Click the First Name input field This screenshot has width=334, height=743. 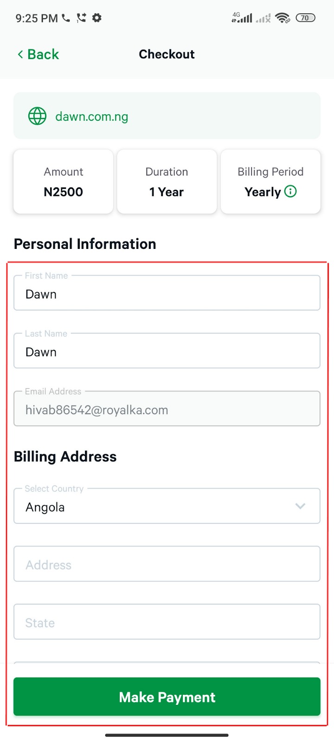click(x=167, y=294)
